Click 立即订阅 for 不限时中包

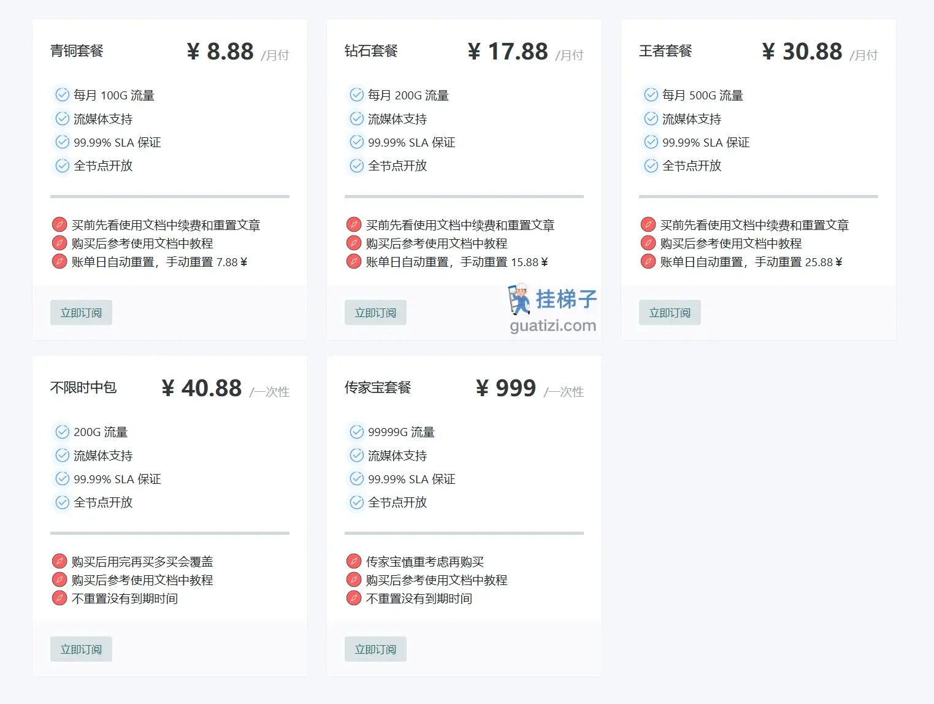pyautogui.click(x=80, y=649)
